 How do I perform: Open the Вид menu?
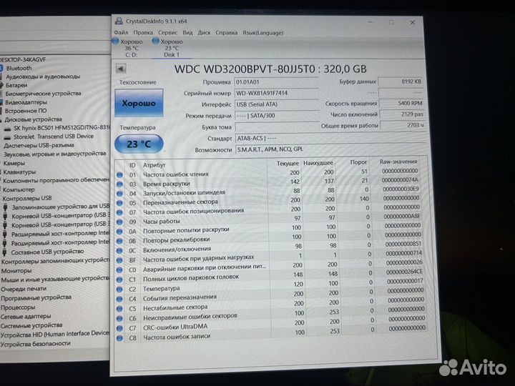[187, 32]
